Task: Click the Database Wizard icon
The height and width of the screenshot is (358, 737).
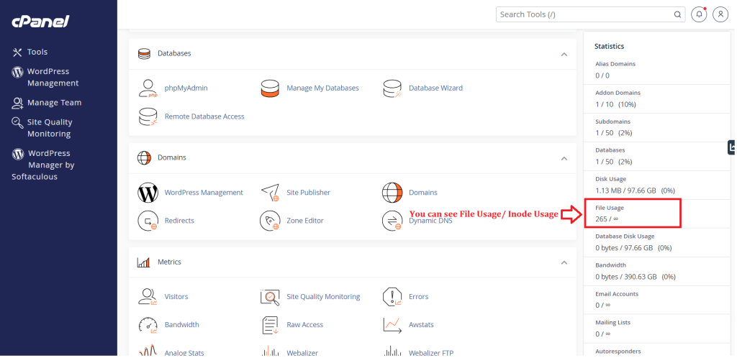Action: tap(392, 88)
